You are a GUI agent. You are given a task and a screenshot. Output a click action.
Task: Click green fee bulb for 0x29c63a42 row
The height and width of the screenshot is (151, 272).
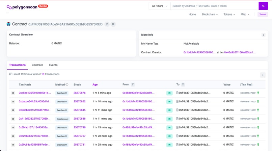(258, 145)
